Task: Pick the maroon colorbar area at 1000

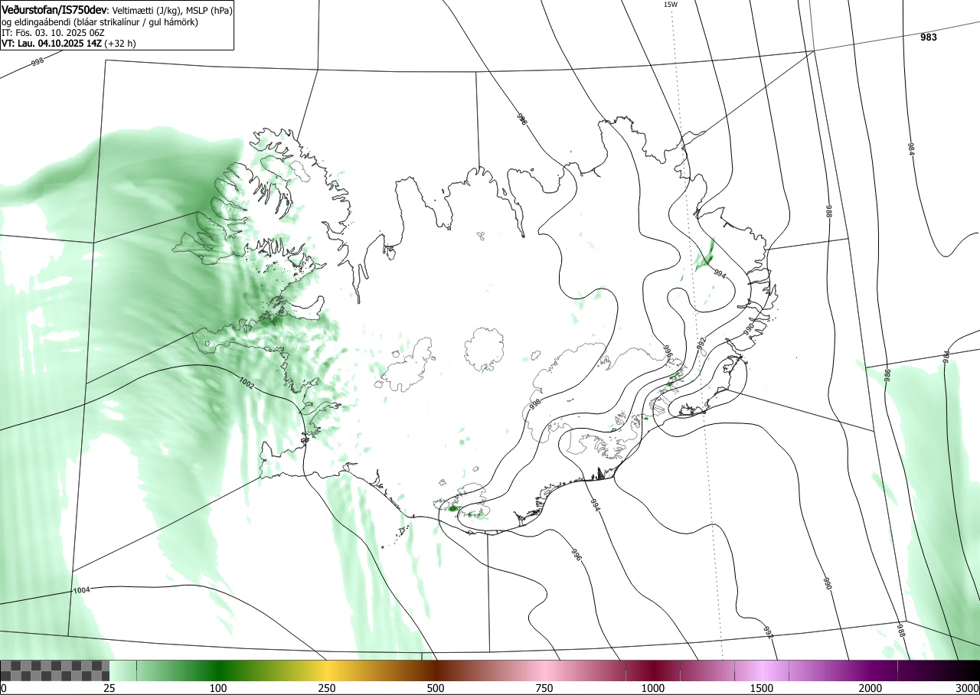Action: pyautogui.click(x=653, y=671)
